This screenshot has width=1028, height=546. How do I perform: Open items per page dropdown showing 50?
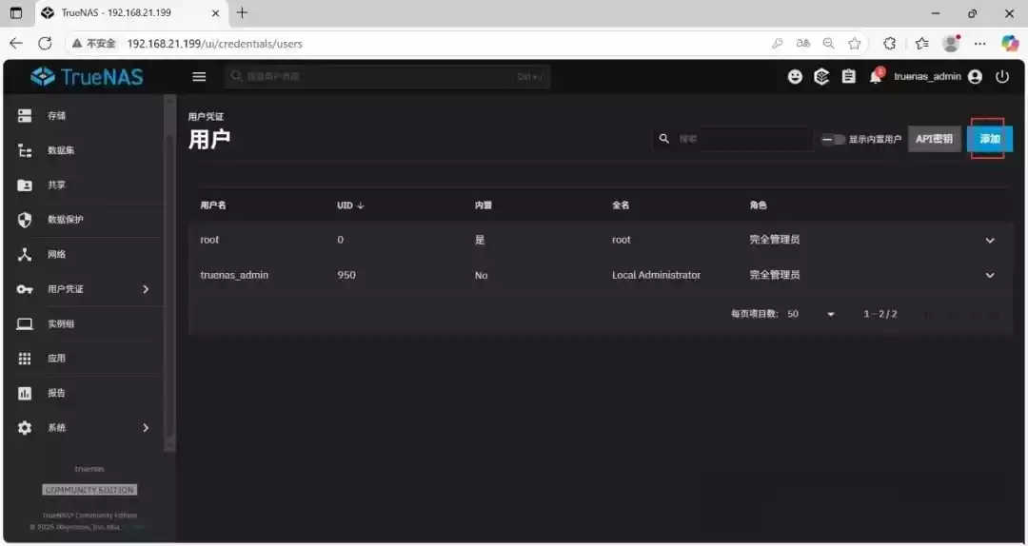pos(810,314)
